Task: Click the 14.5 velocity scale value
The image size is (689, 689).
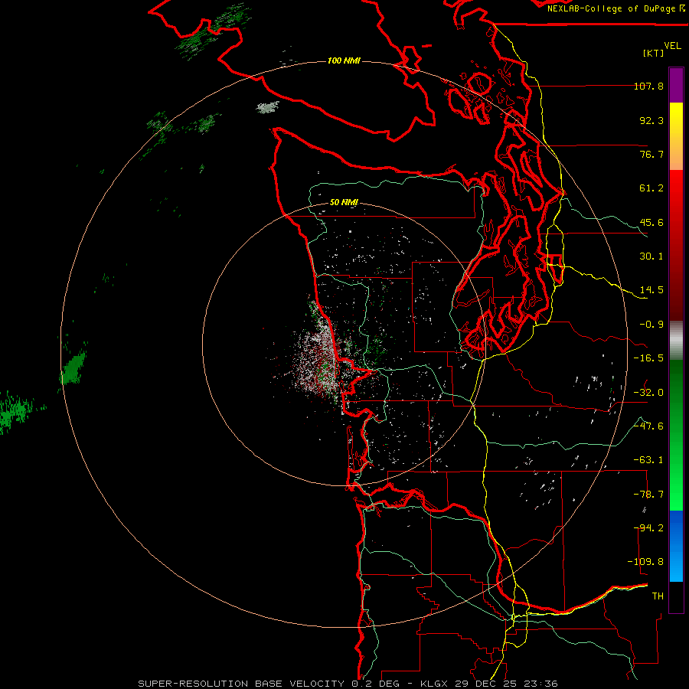Action: click(651, 290)
